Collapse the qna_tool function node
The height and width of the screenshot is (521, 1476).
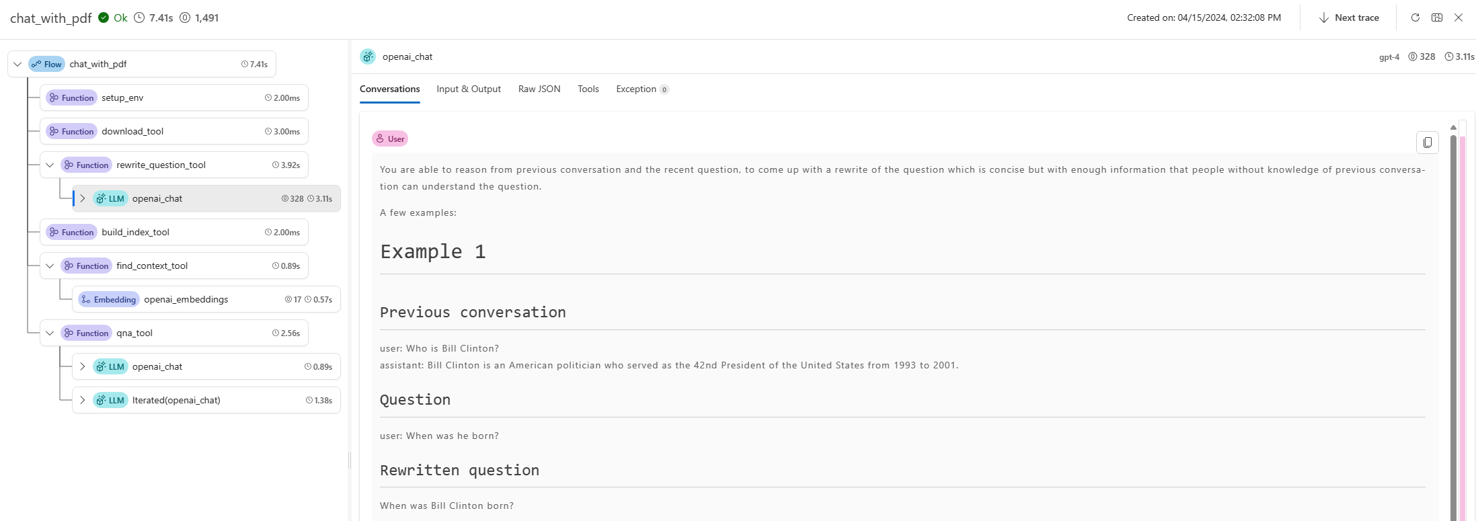(50, 333)
